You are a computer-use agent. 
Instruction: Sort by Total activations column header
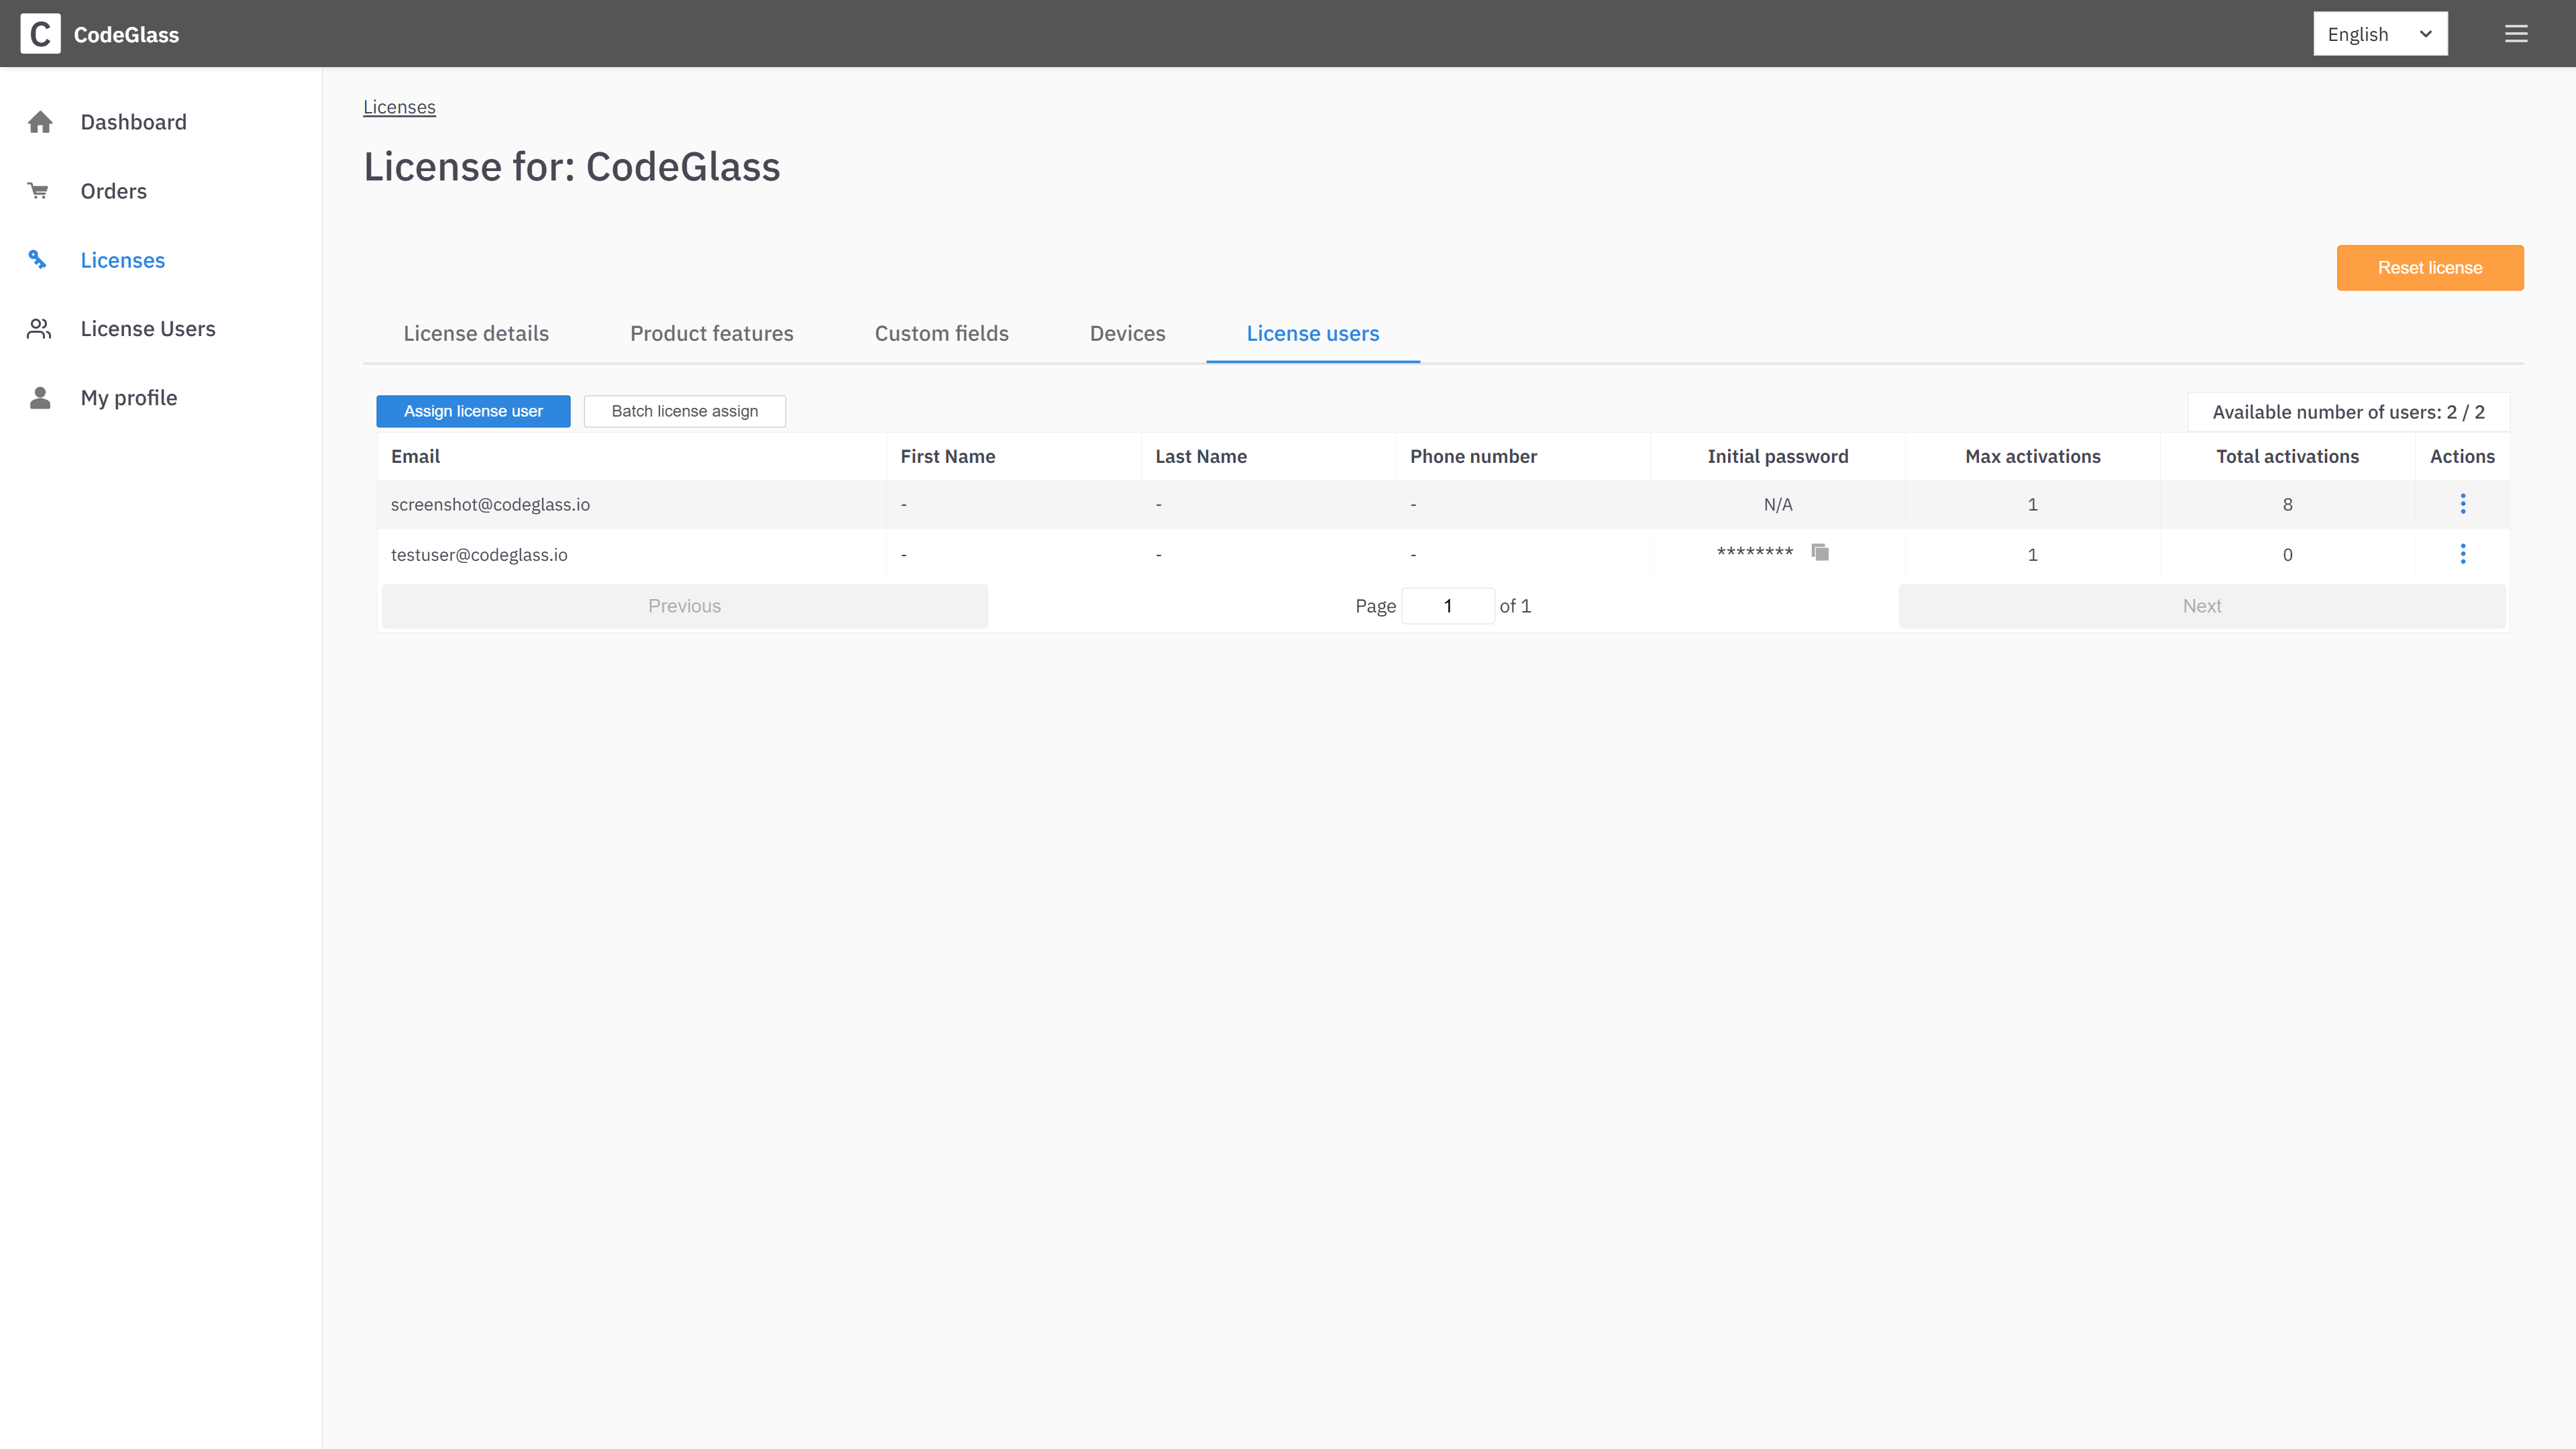(2288, 457)
